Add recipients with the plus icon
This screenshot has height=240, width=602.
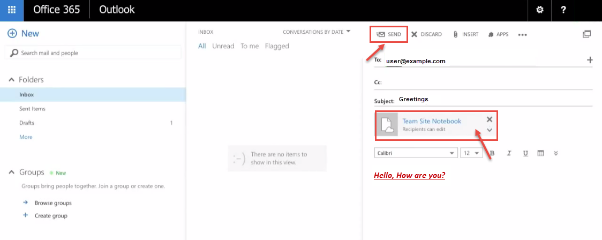[590, 60]
